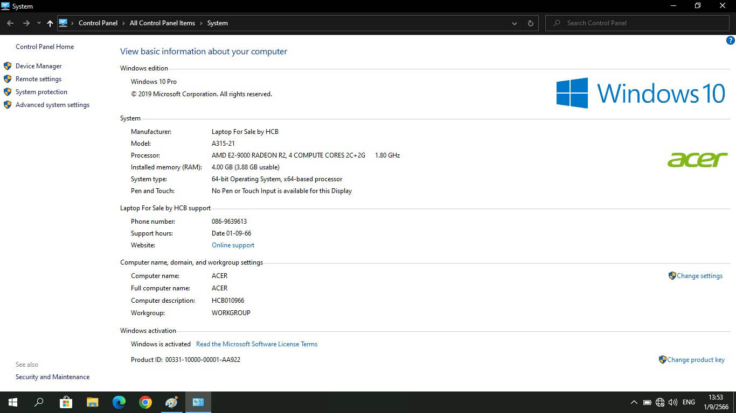Image resolution: width=736 pixels, height=413 pixels.
Task: Restore down the System window
Action: coord(698,6)
